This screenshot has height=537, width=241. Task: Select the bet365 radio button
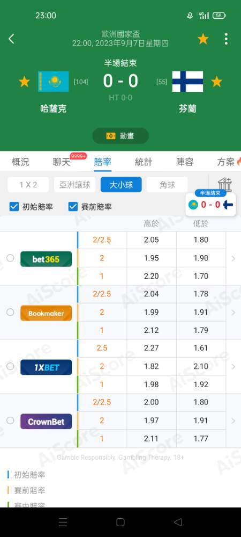(x=10, y=258)
